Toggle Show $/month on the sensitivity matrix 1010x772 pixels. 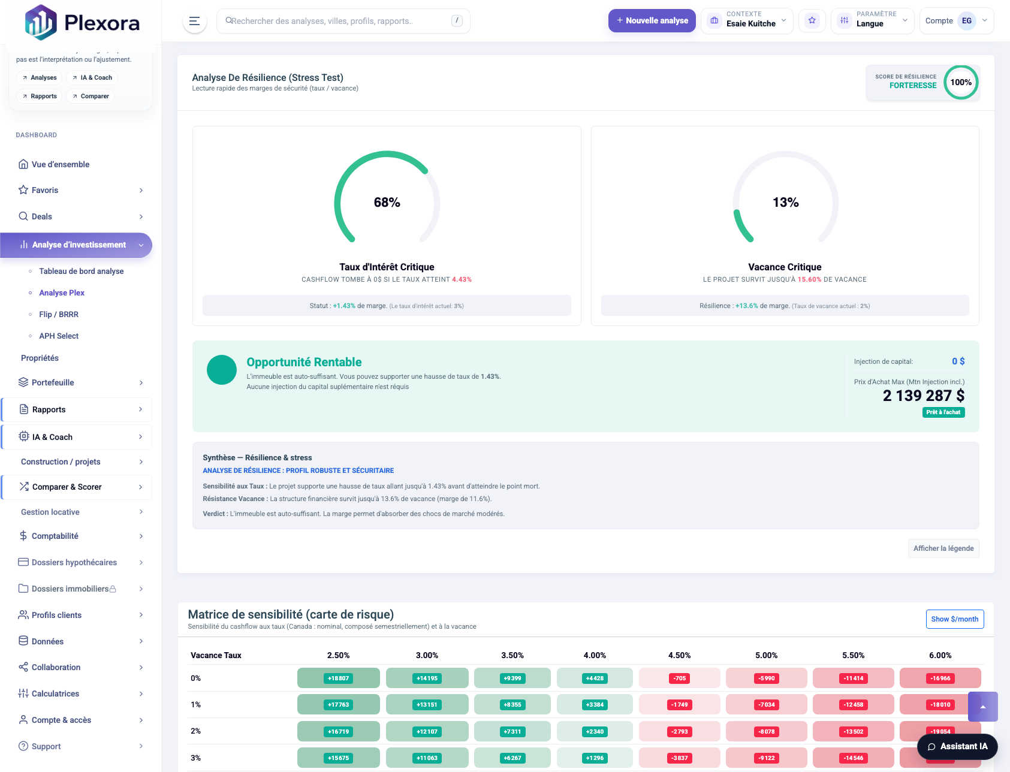954,619
